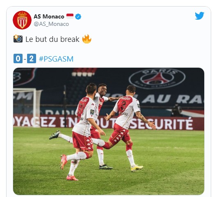Click the fire emoji after break
Screen dimensions: 212x197
pos(87,39)
